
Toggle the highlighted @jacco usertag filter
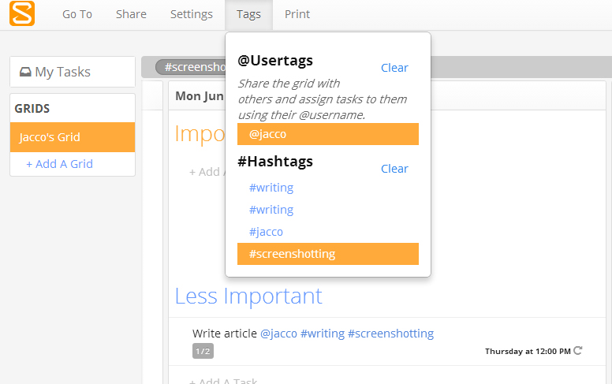327,134
